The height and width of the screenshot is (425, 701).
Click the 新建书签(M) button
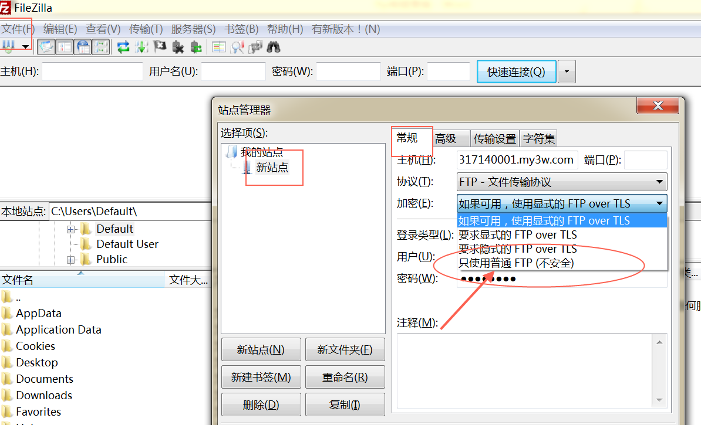pyautogui.click(x=261, y=378)
